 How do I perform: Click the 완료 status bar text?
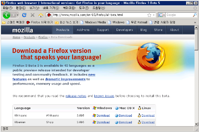point(5,129)
